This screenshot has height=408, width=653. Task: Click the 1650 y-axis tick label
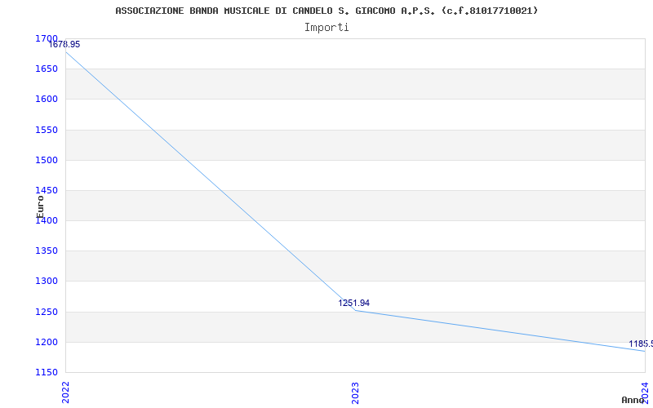pos(47,69)
